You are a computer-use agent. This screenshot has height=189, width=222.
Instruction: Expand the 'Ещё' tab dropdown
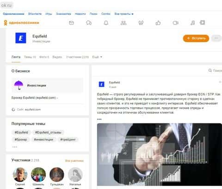(97, 57)
